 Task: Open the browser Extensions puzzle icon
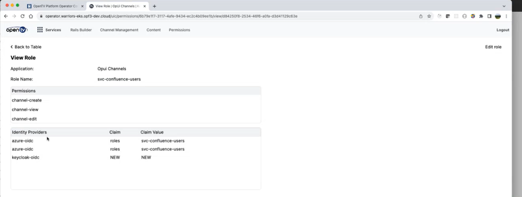pos(481,16)
